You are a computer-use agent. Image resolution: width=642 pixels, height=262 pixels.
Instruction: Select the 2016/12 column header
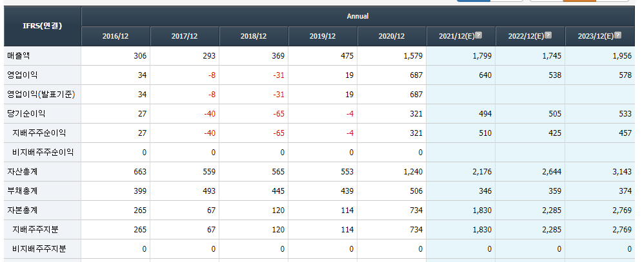coord(115,37)
